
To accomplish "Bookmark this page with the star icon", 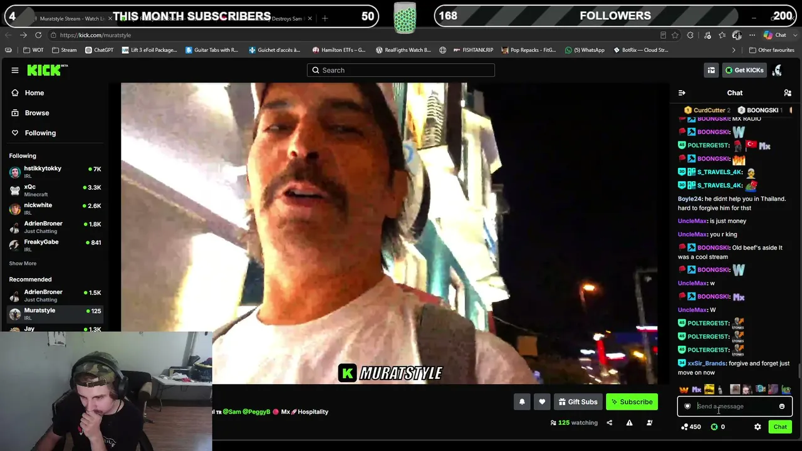I will pyautogui.click(x=675, y=35).
